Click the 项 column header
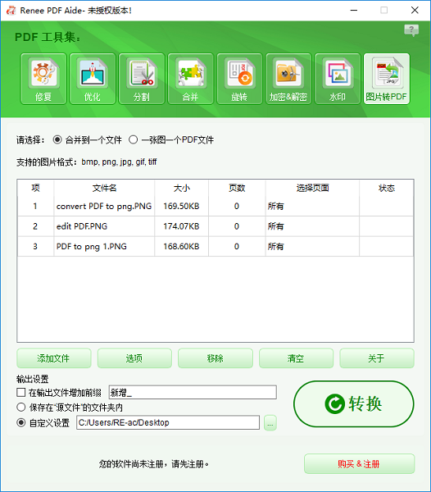This screenshot has width=431, height=492. [x=35, y=188]
